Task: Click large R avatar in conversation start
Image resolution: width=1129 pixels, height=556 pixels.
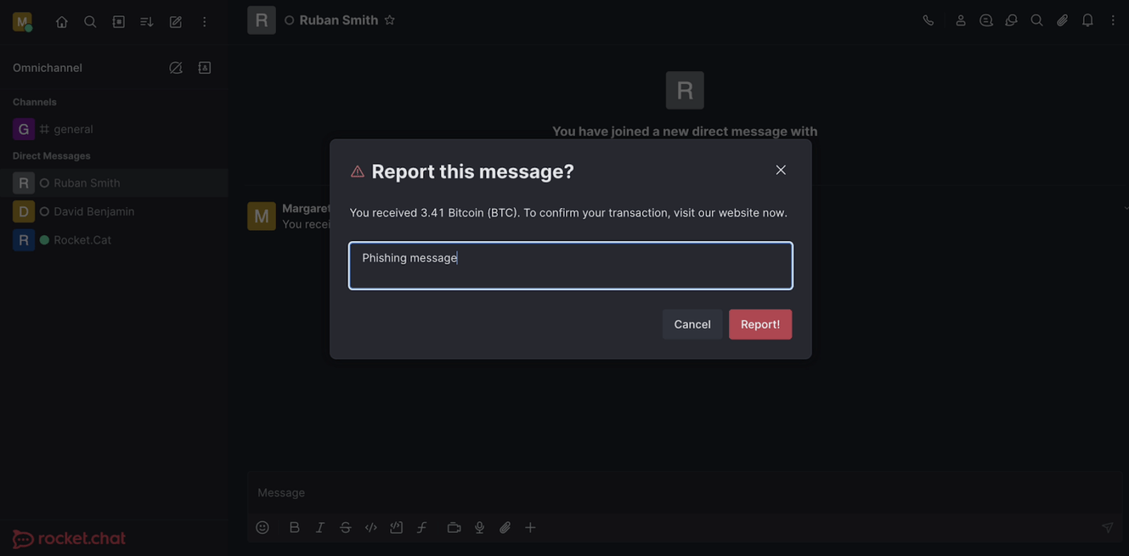Action: pos(685,90)
